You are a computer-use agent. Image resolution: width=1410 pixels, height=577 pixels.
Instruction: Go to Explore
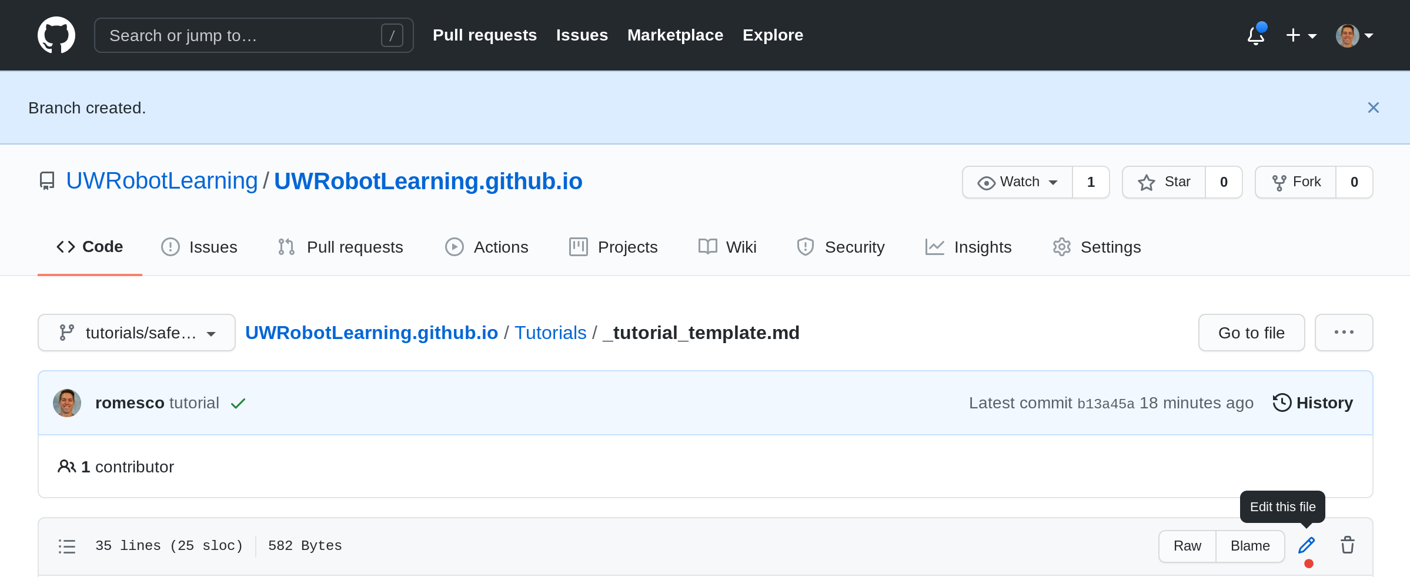pyautogui.click(x=773, y=35)
